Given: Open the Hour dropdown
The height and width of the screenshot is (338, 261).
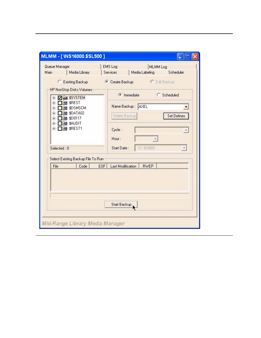Looking at the screenshot, I should (x=155, y=139).
